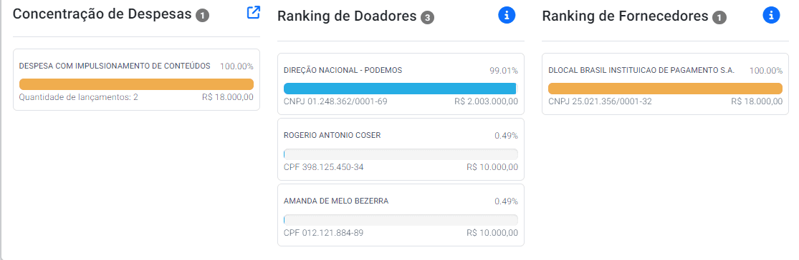Viewport: 799px width, 260px height.
Task: Click CNPJ 01.248.362/0001-69 text
Action: [x=335, y=101]
